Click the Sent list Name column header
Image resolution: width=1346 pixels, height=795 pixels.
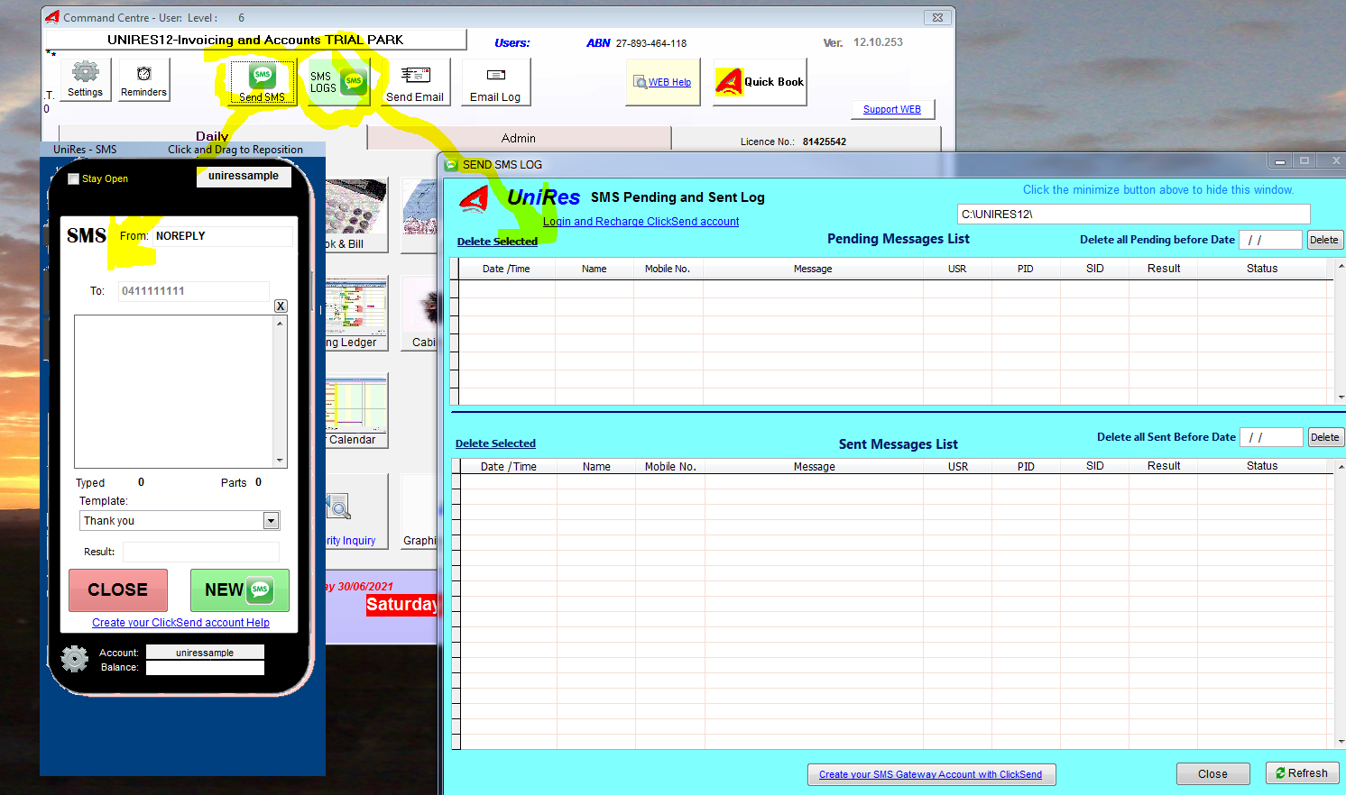pos(596,467)
